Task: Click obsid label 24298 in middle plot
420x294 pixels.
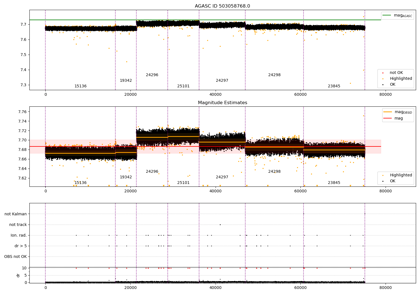Action: pos(274,172)
